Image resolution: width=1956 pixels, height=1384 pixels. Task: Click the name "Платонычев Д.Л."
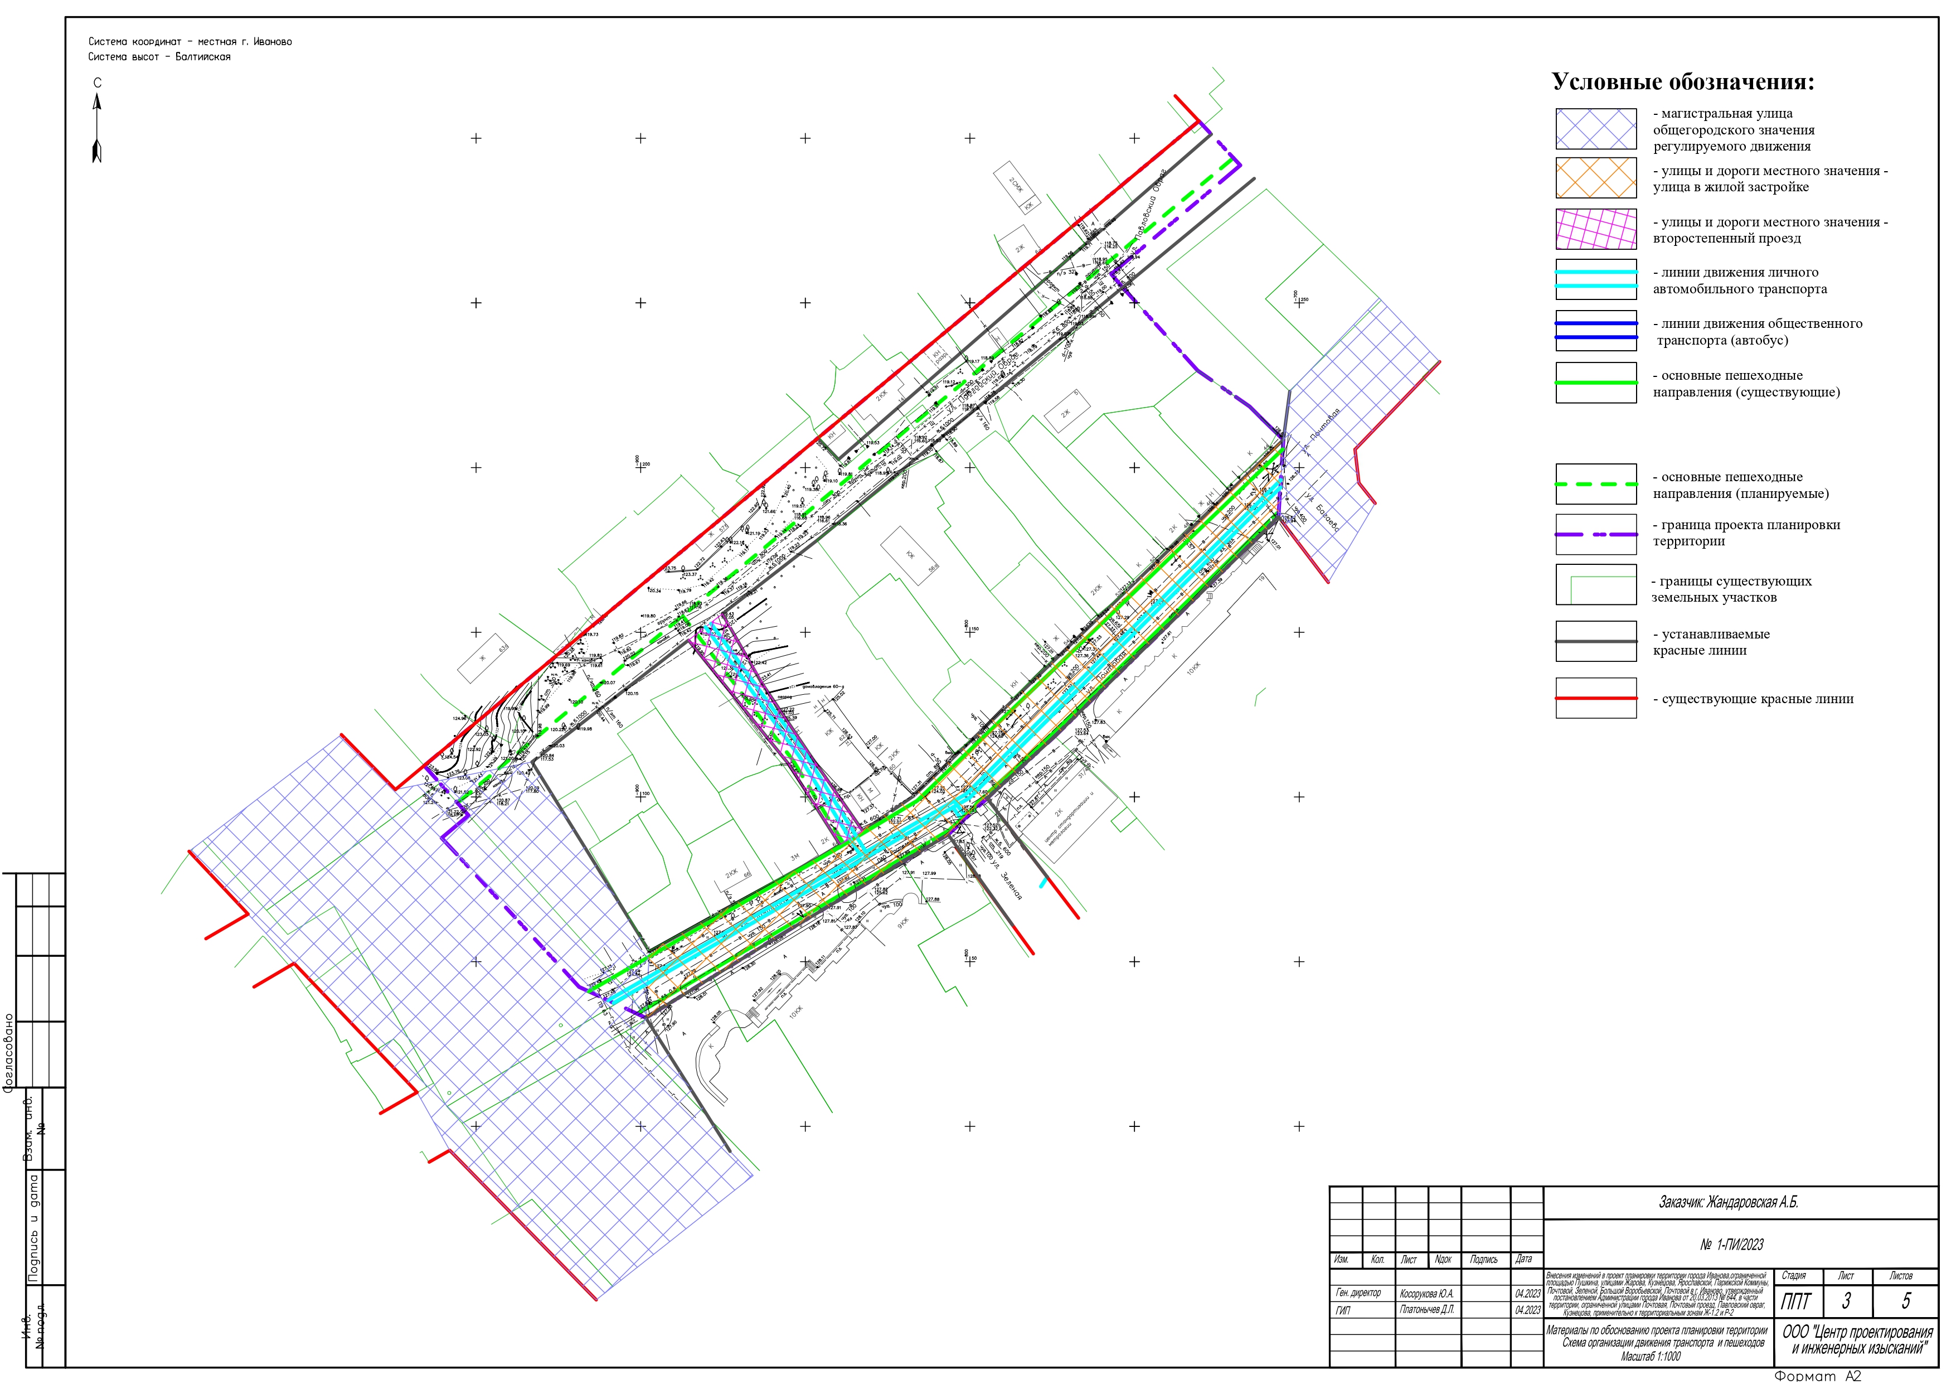1427,1310
